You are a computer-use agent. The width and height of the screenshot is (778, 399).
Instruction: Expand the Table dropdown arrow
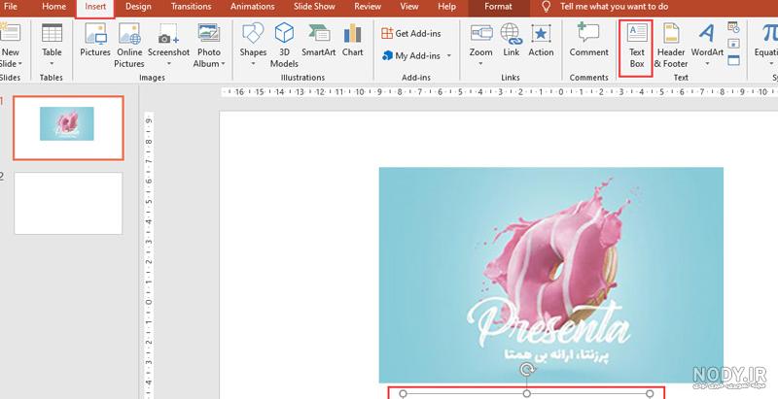click(52, 64)
